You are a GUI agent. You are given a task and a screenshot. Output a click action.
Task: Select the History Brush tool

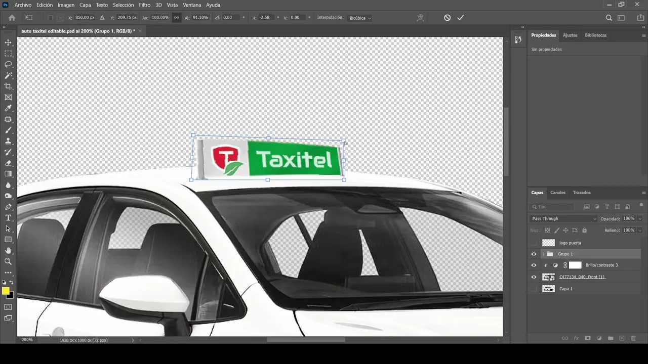(8, 152)
